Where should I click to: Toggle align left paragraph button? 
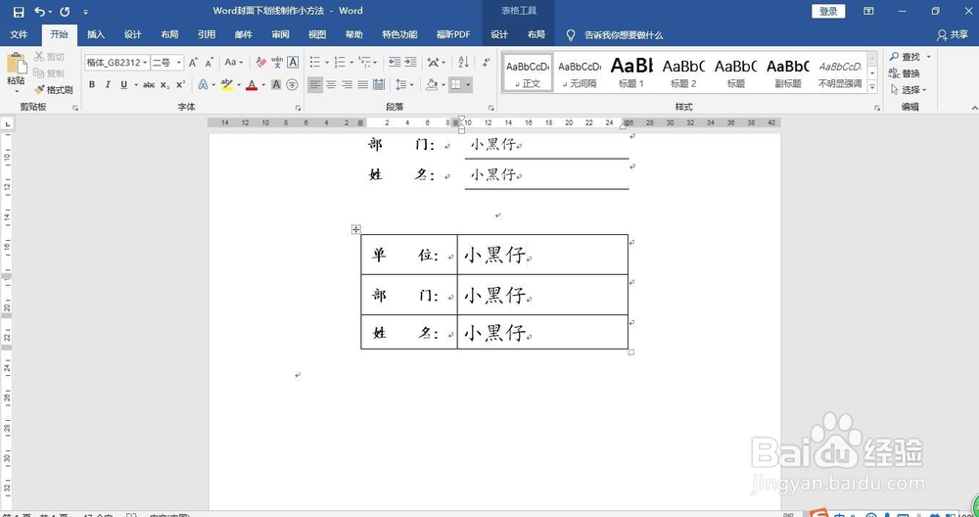pos(315,85)
